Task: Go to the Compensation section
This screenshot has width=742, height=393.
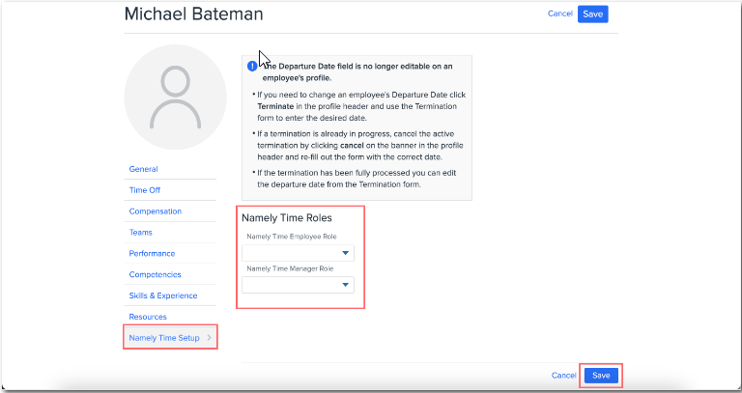Action: (156, 211)
